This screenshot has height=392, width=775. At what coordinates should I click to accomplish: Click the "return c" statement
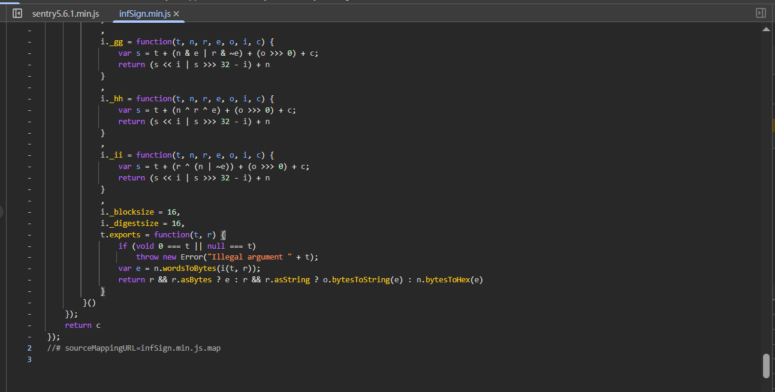click(x=83, y=325)
